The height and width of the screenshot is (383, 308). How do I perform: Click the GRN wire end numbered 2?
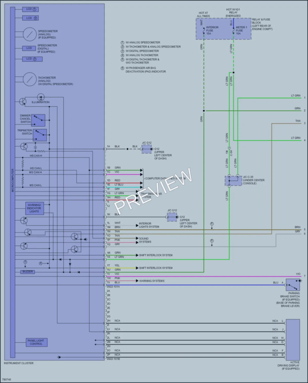tap(305, 111)
